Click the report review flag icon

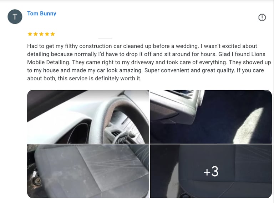(262, 17)
